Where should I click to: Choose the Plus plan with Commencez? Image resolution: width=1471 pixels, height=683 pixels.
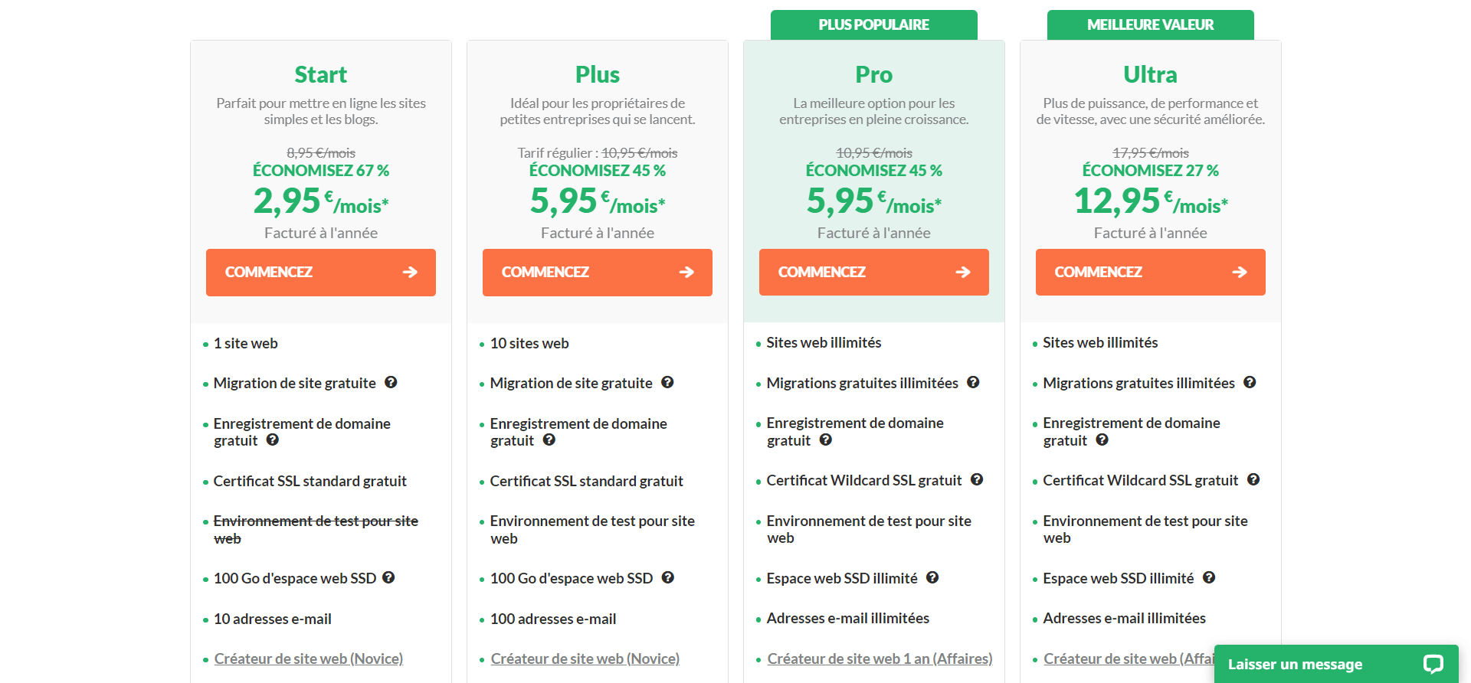coord(598,273)
